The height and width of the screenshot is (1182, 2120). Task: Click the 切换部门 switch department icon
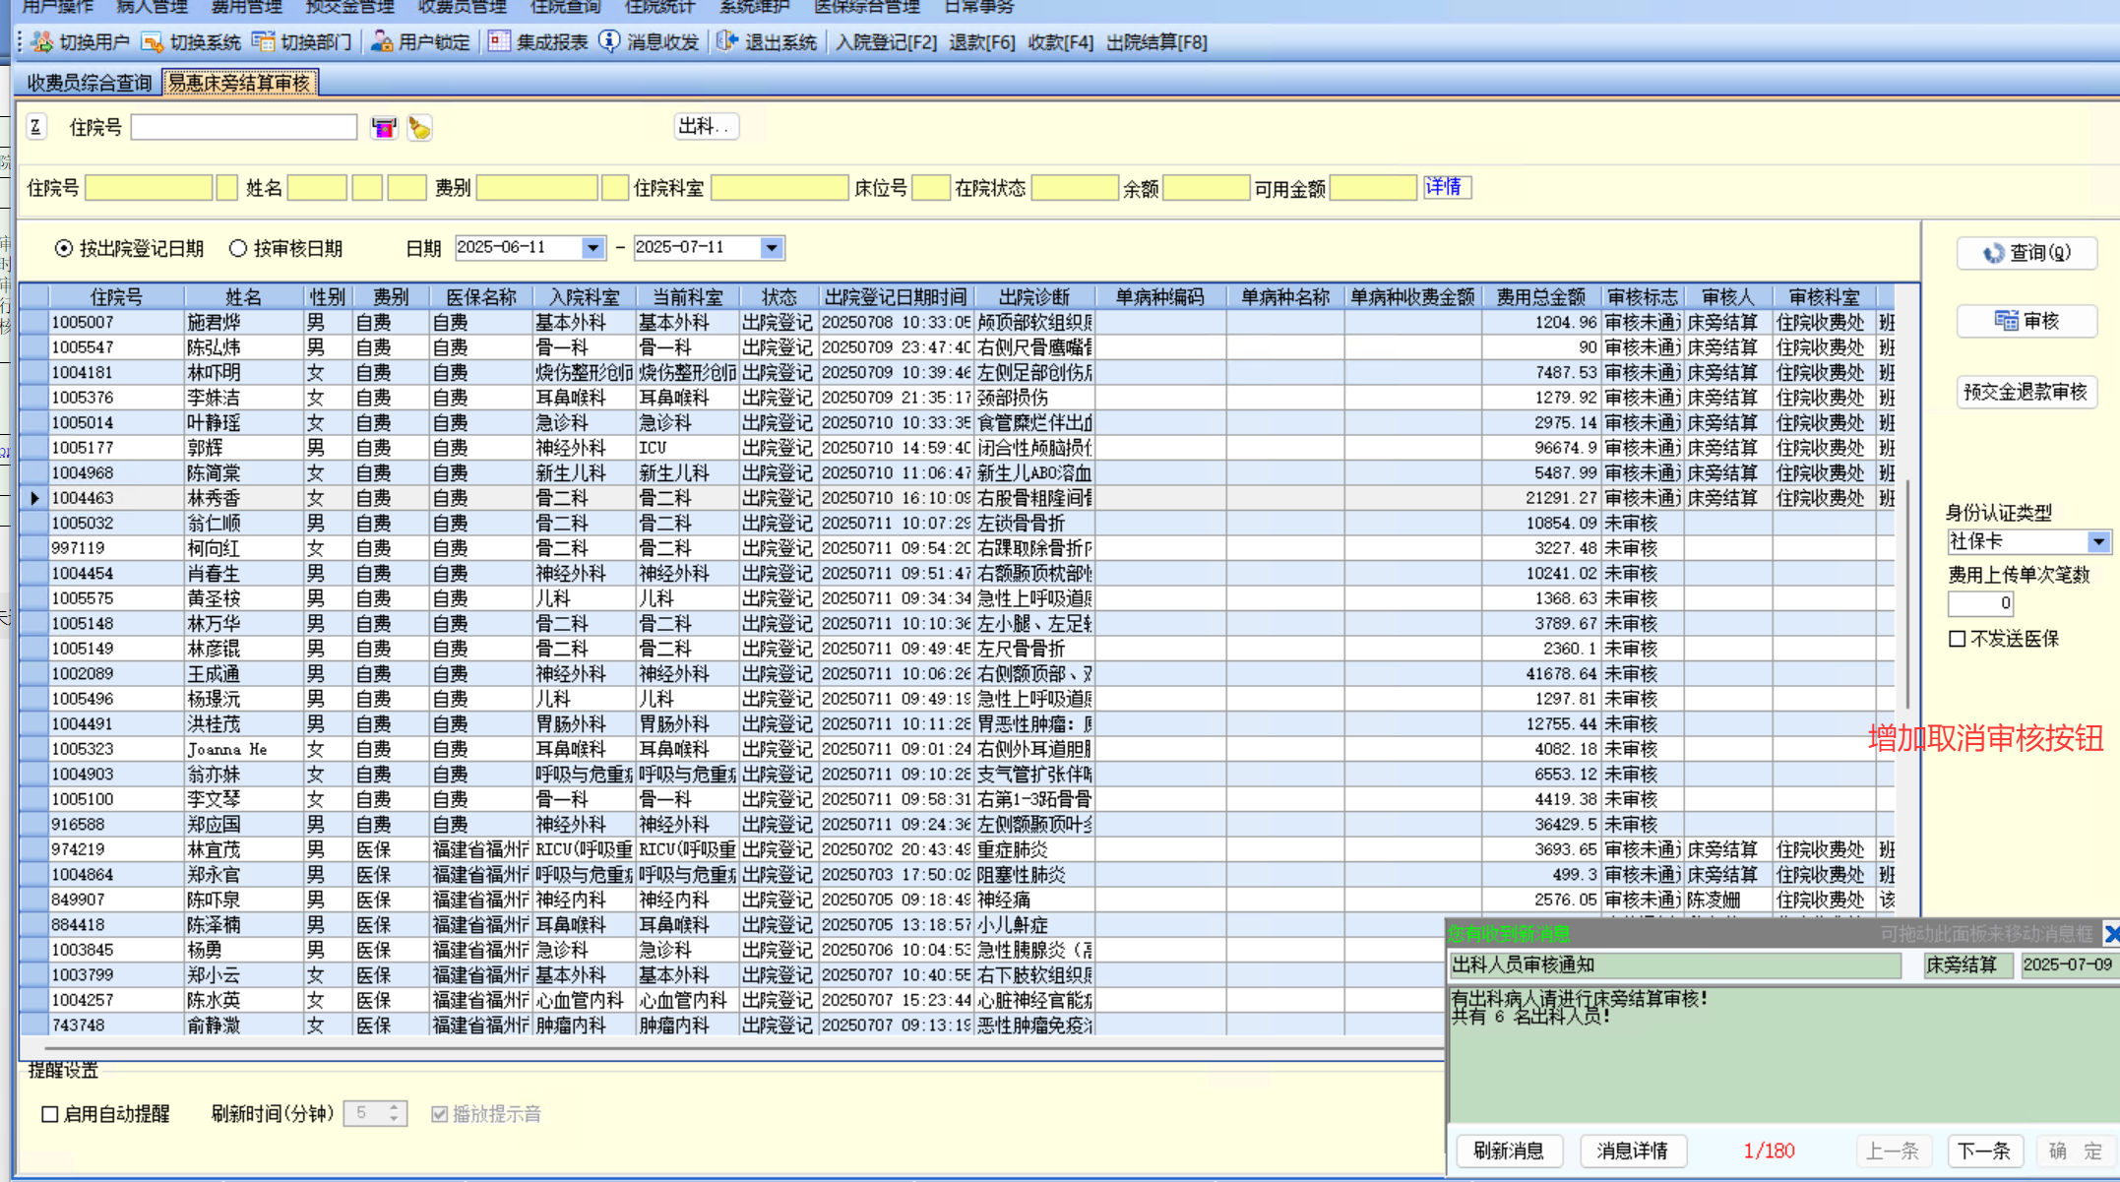click(x=264, y=42)
